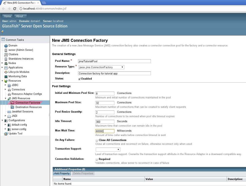Screen dimensions: 246x186
Task: Click the Update Tool tree label
Action: point(15,134)
